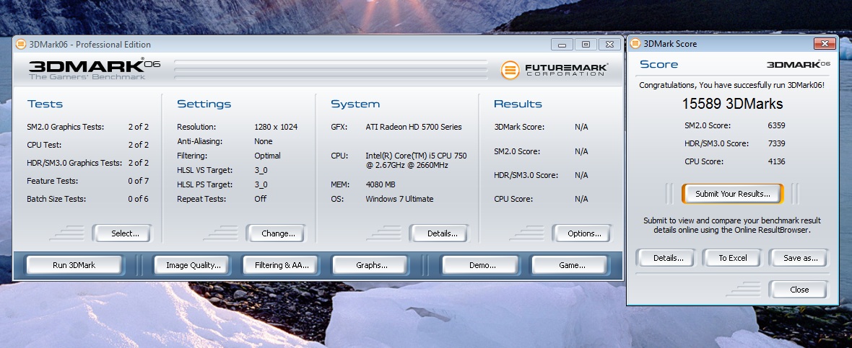The width and height of the screenshot is (852, 348).
Task: Click the Batch Size Tests count 0 of 6
Action: [x=138, y=199]
